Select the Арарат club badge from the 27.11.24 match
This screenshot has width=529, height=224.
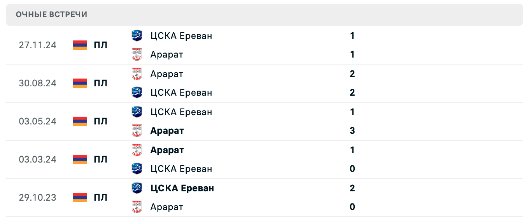point(137,54)
